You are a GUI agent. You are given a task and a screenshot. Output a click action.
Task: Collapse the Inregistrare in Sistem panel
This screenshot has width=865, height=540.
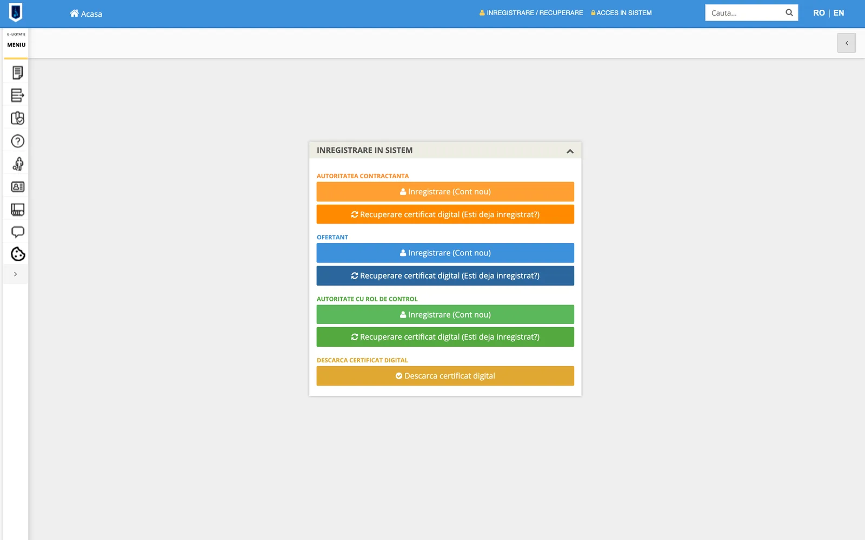pyautogui.click(x=570, y=151)
